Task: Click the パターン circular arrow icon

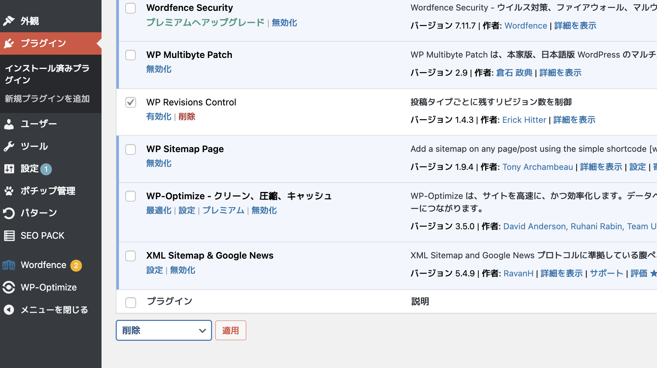Action: pyautogui.click(x=9, y=213)
